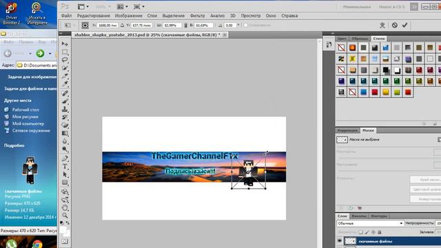Select the Rectangle shape tool
This screenshot has height=248, width=441.
coord(65,183)
